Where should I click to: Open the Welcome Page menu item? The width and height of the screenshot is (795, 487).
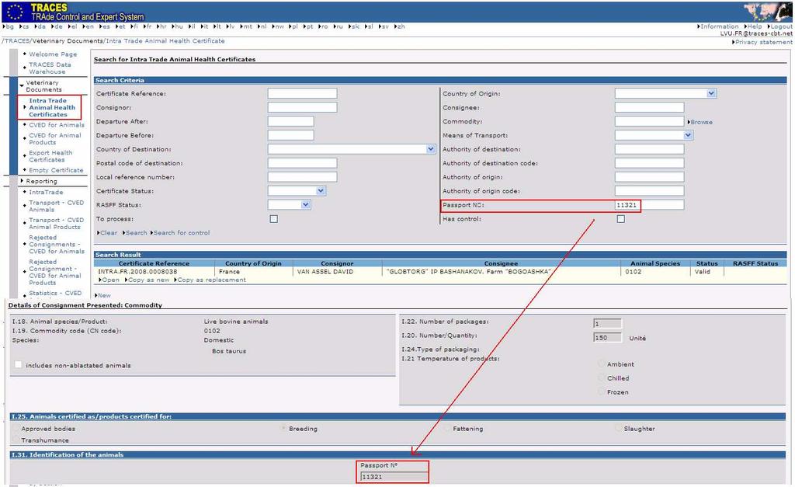53,54
